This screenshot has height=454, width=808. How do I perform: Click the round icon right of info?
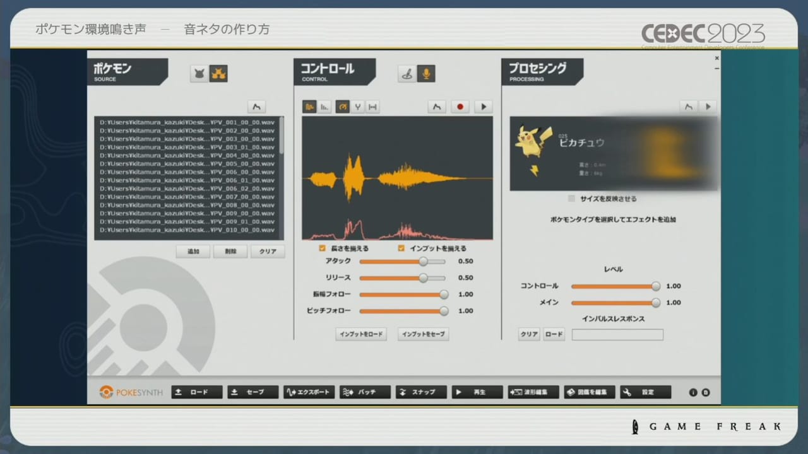[706, 392]
